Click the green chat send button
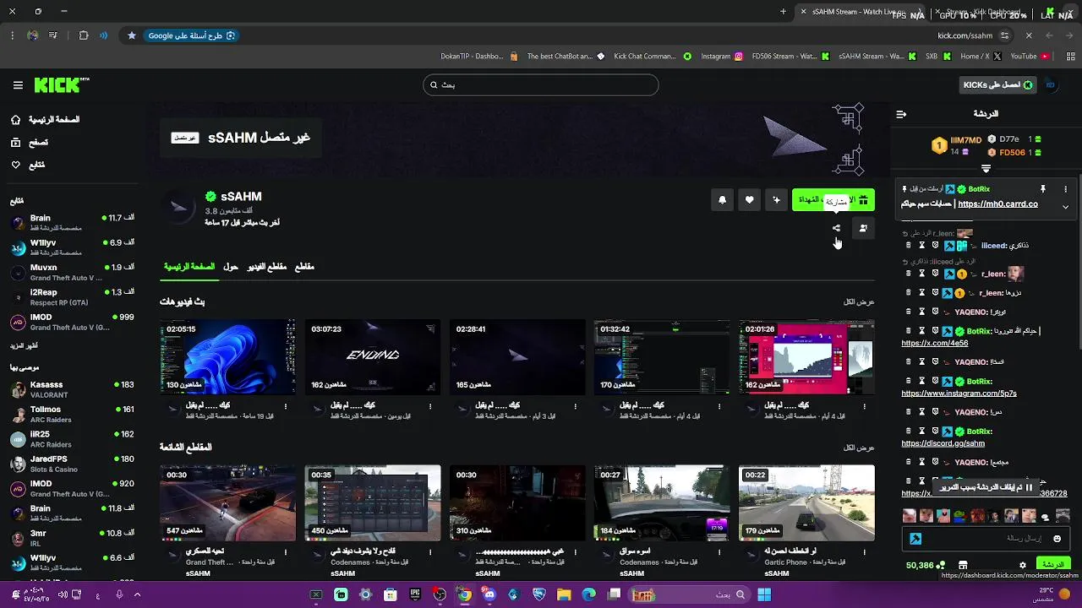The image size is (1082, 608). [x=1052, y=564]
